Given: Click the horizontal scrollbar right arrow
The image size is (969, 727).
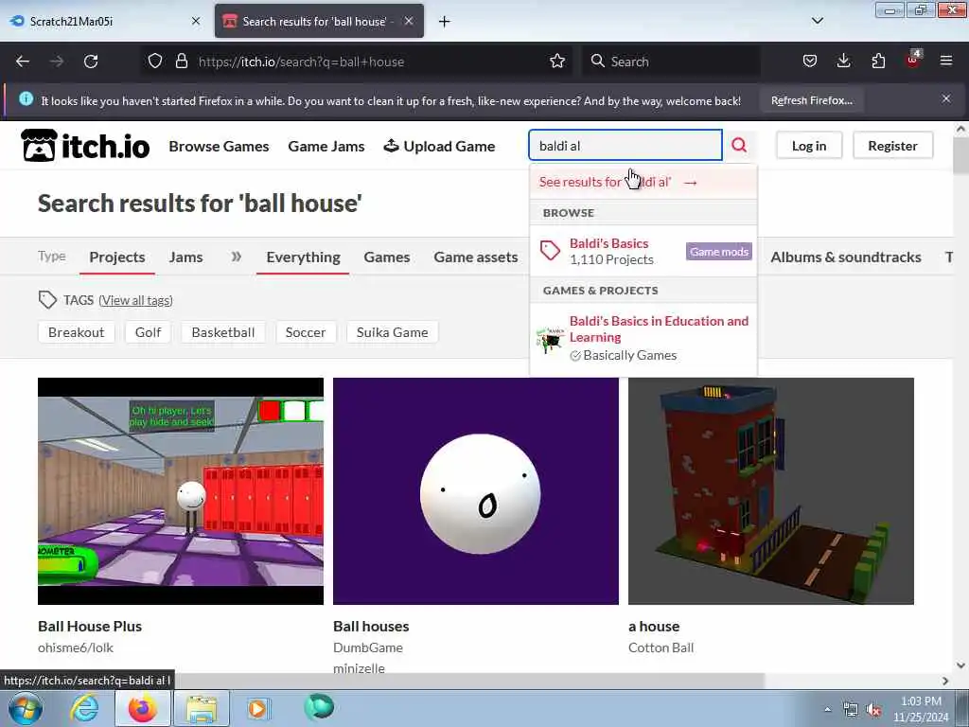Looking at the screenshot, I should tap(945, 681).
